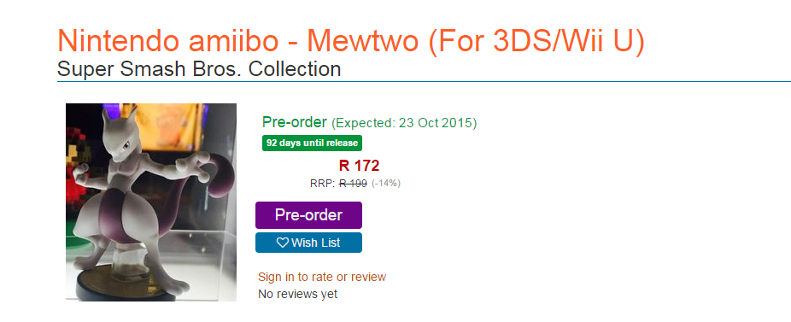The image size is (791, 322).
Task: Click the purple Pre-order button
Action: [x=308, y=215]
